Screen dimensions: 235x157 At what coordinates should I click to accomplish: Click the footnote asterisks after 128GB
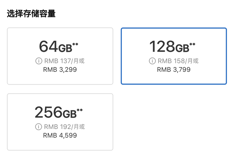tap(192, 44)
